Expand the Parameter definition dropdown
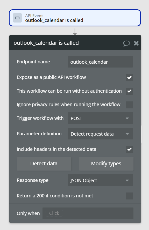Screen dimensions: 149x230 coord(100,134)
